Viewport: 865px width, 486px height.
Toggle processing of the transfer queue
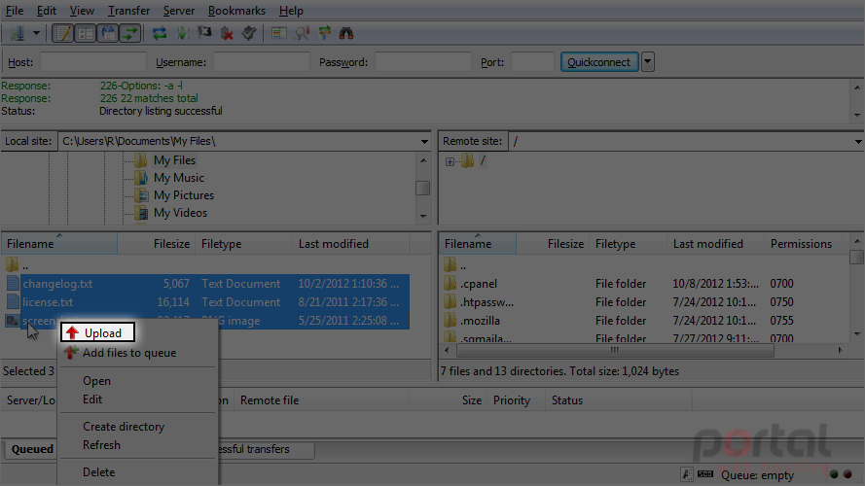click(x=182, y=34)
